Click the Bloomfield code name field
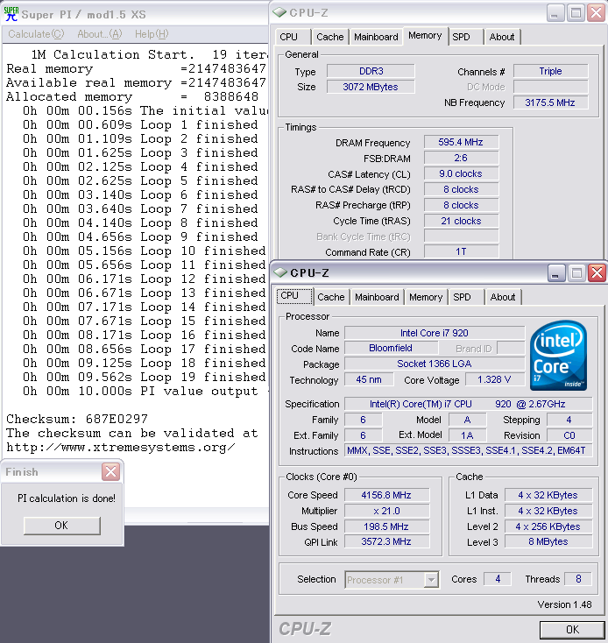 click(391, 348)
